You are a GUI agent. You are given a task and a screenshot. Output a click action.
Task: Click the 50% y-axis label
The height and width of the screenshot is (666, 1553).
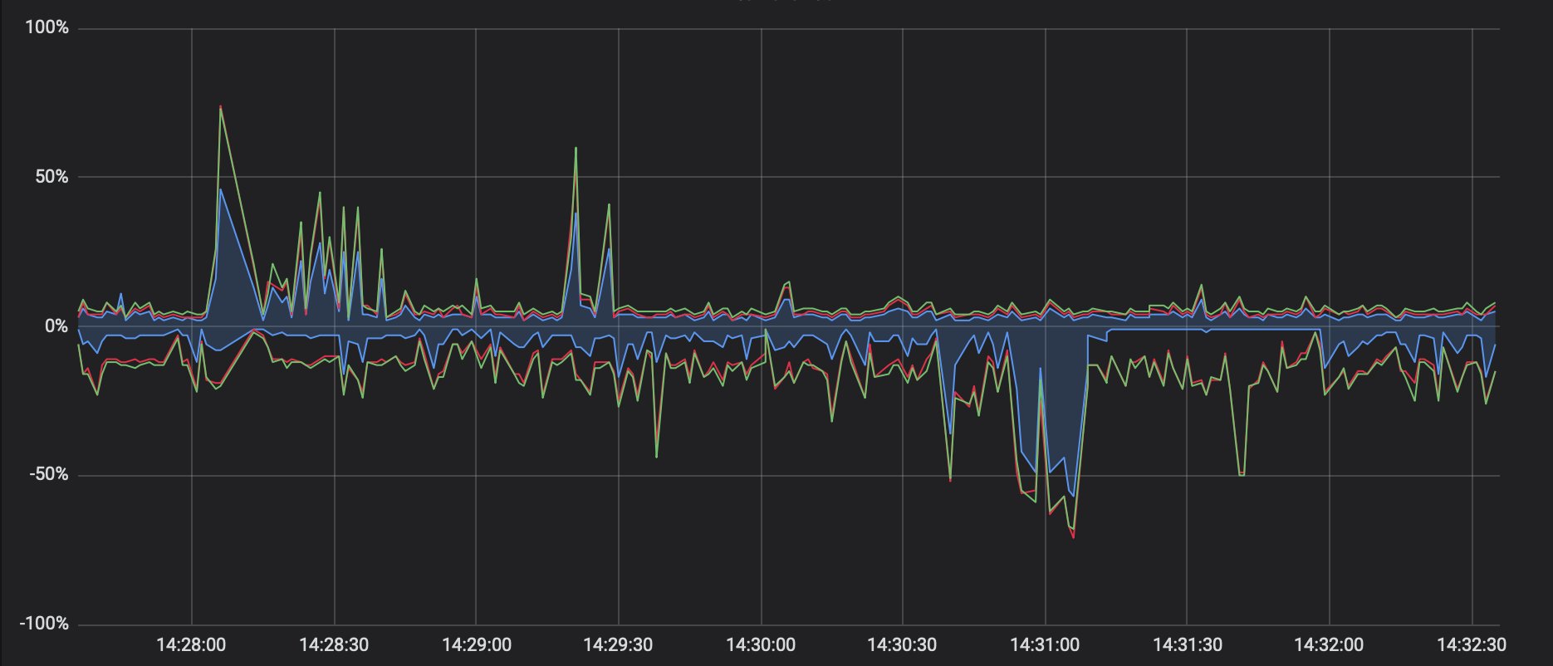point(51,177)
